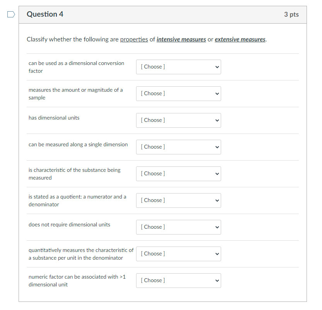The width and height of the screenshot is (322, 310).
Task: Click the '3 pts' label
Action: pyautogui.click(x=291, y=14)
